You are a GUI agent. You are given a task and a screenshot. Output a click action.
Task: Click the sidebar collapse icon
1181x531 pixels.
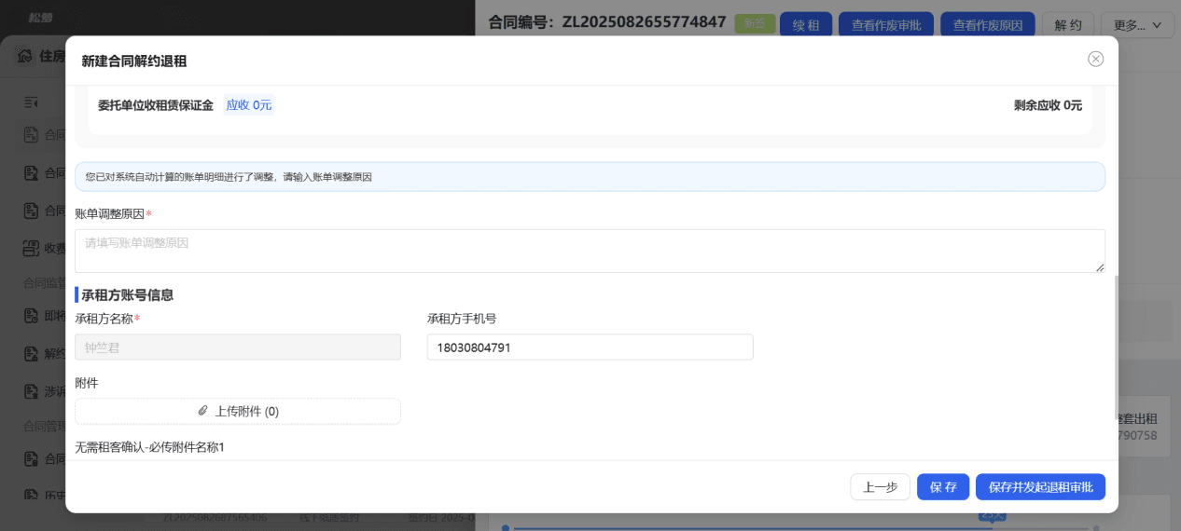[x=31, y=101]
